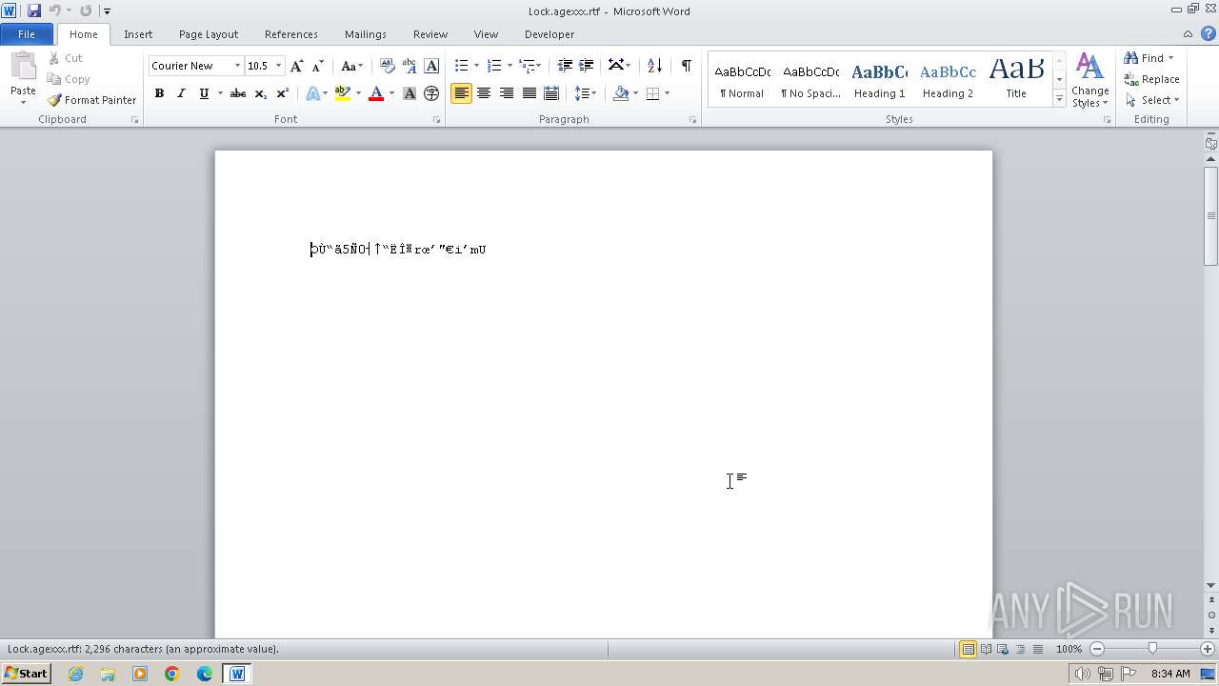Image resolution: width=1219 pixels, height=686 pixels.
Task: Center the paragraph text
Action: (484, 93)
